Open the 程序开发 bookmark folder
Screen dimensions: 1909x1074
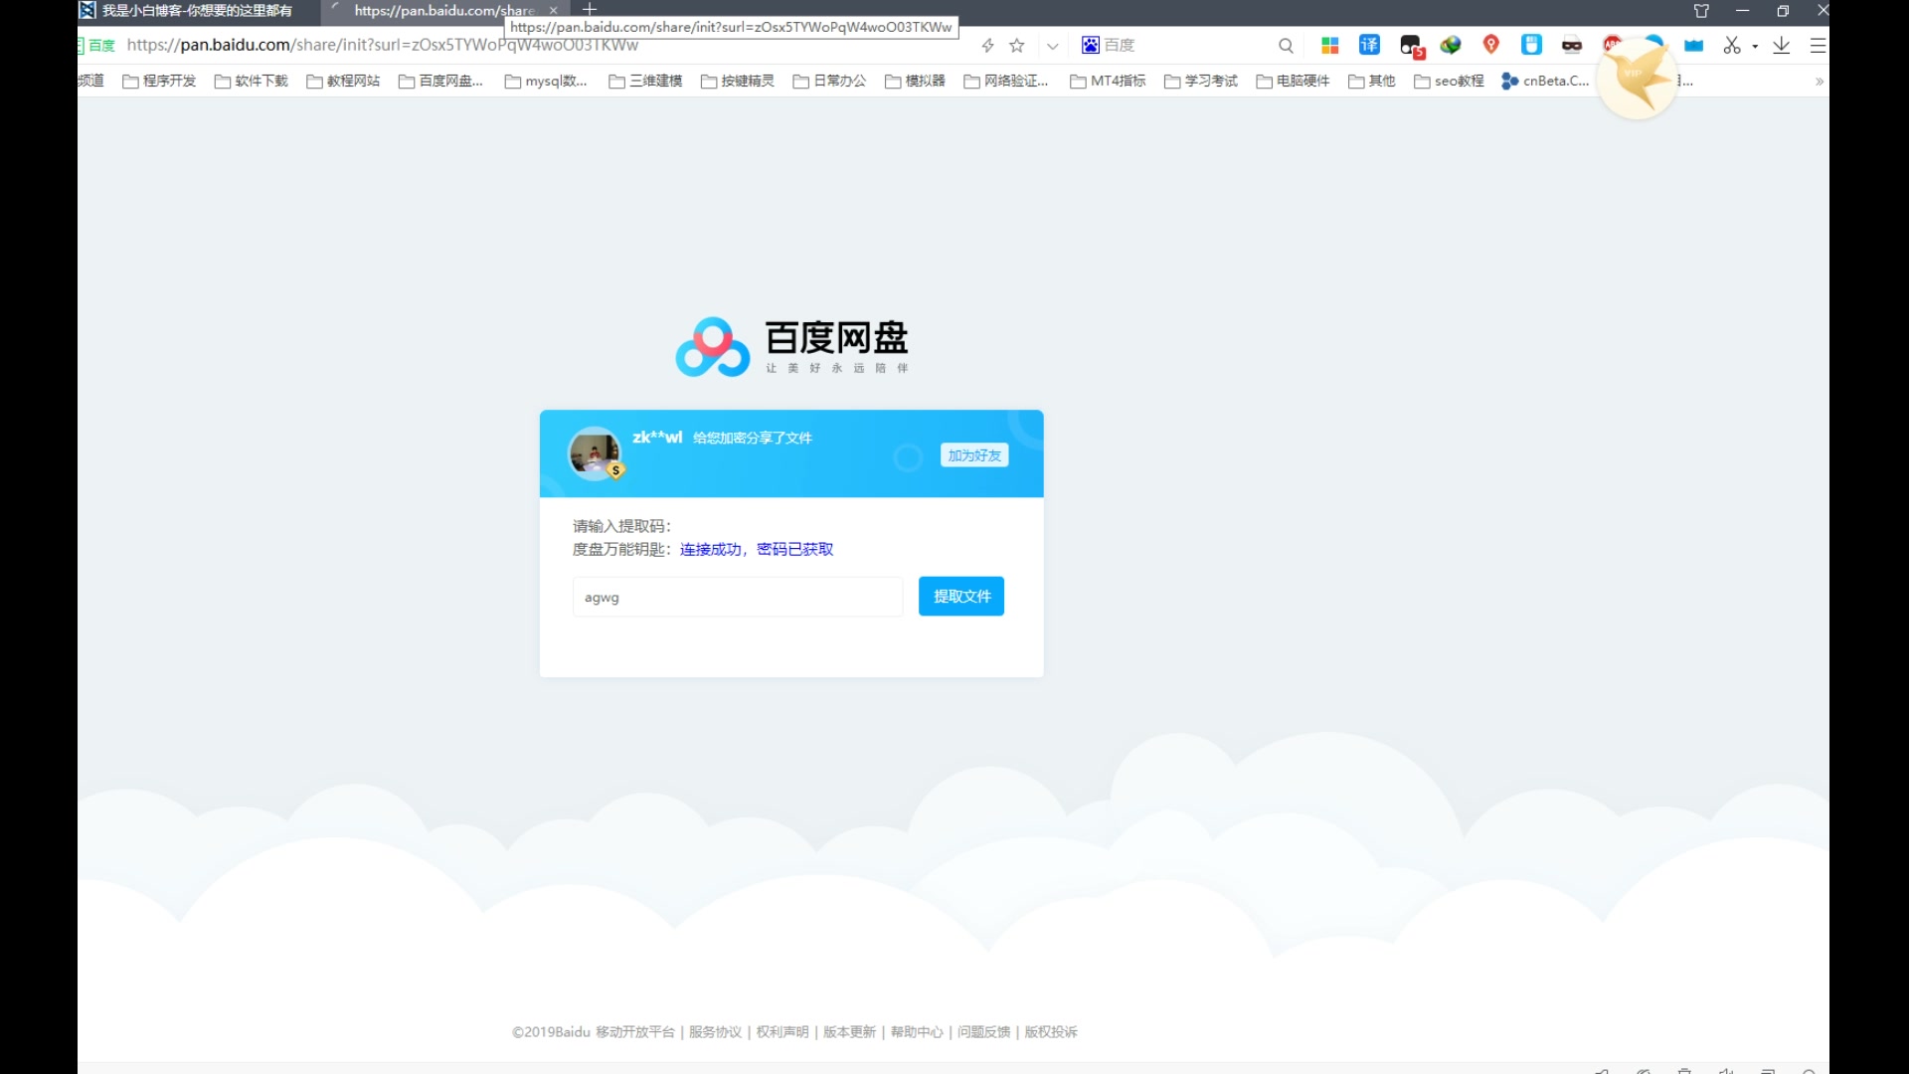(159, 81)
